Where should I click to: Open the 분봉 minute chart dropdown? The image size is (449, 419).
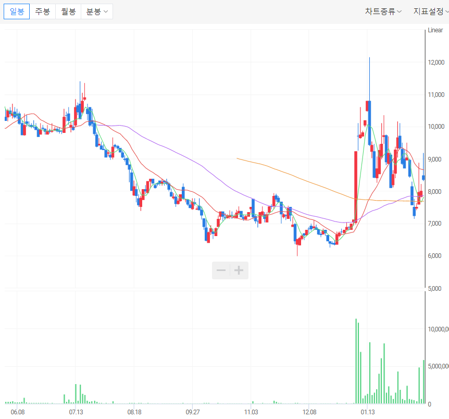click(x=97, y=11)
